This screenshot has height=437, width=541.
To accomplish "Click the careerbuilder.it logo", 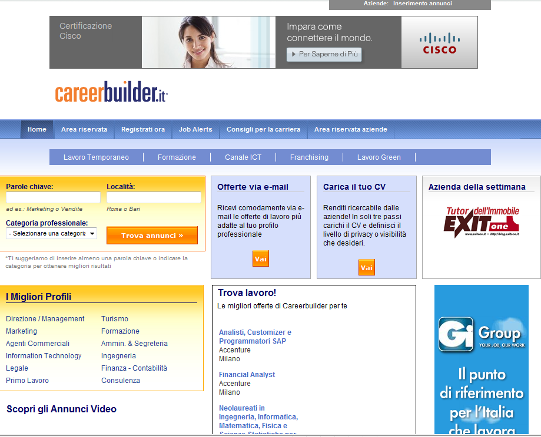I will pos(111,92).
